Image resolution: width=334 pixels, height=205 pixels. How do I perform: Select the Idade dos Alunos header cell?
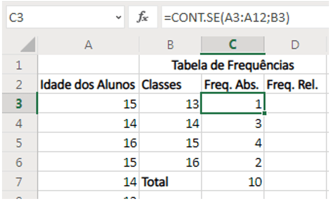pyautogui.click(x=88, y=85)
